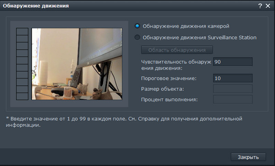Image resolution: width=275 pixels, height=166 pixels.
Task: Click the threshold field showing 10
Action: coord(233,78)
